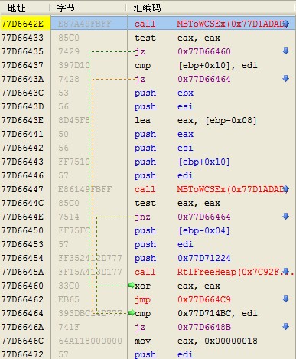296x359 pixels.
Task: Select address 77D66450
Action: (22, 230)
